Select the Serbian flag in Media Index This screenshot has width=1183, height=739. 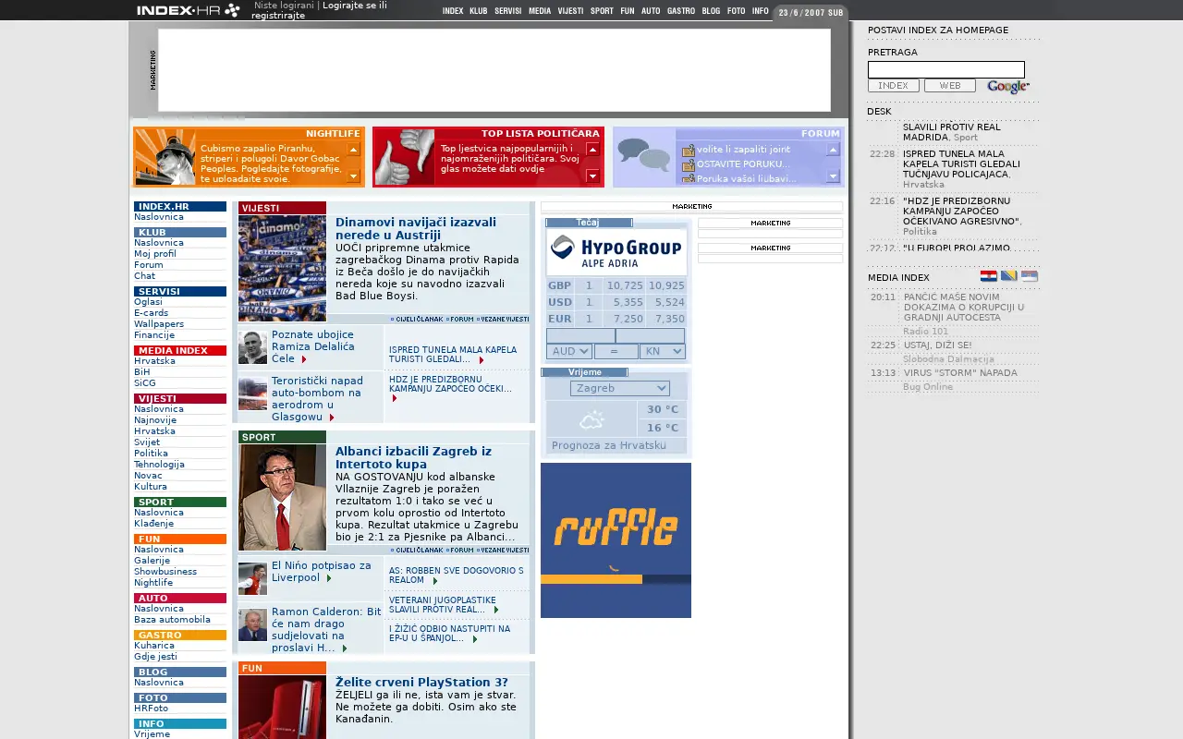1030,276
